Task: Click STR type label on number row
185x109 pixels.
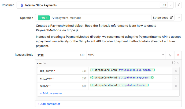Action: coord(84,86)
